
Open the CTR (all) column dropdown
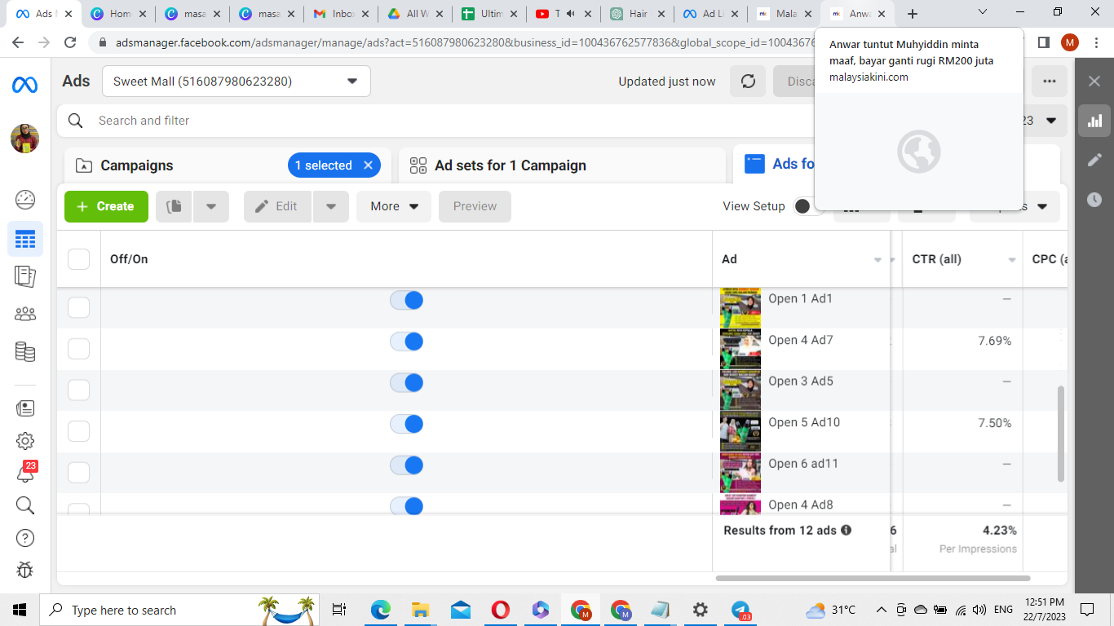tap(1012, 260)
